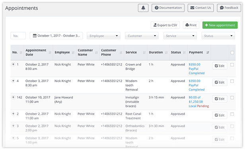This screenshot has height=150, width=245.
Task: Open the Service filter dropdown
Action: [x=180, y=36]
